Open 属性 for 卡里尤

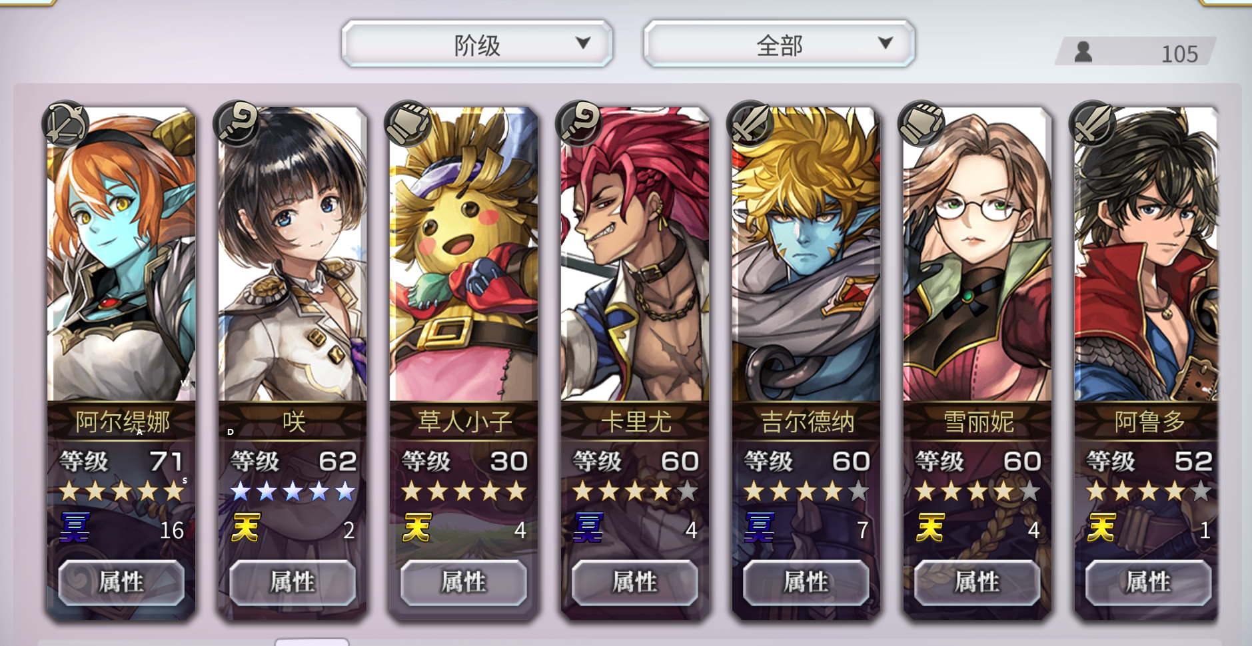tap(635, 583)
